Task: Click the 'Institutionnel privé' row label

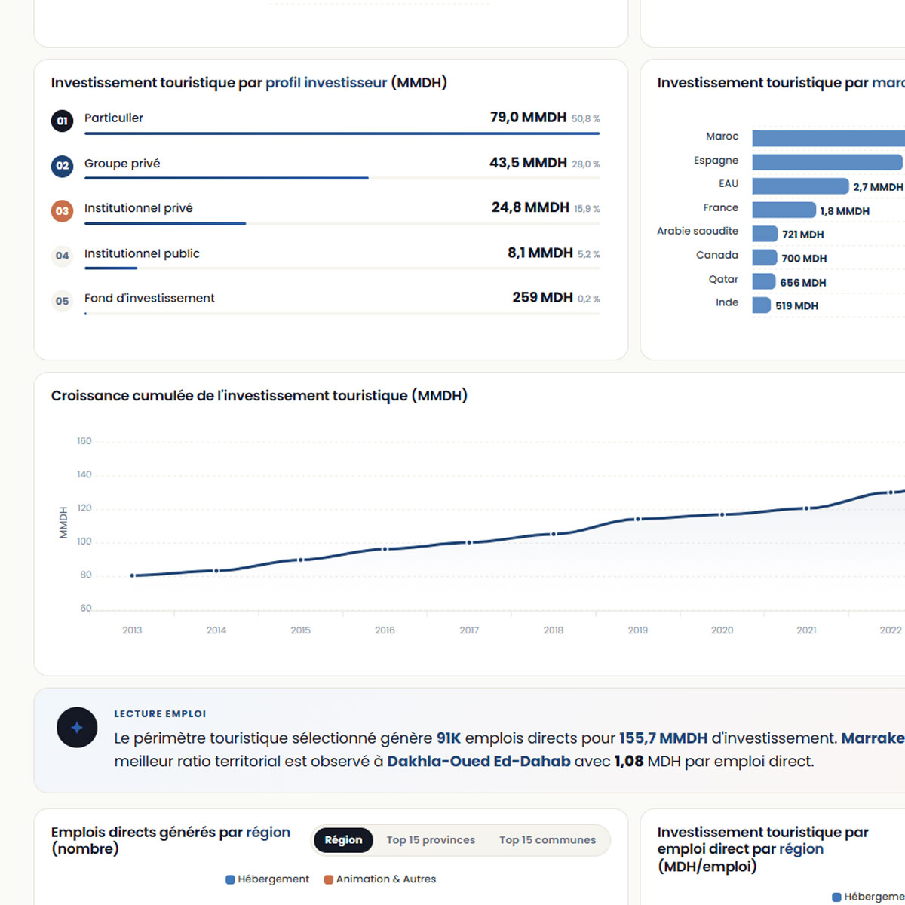Action: [139, 208]
